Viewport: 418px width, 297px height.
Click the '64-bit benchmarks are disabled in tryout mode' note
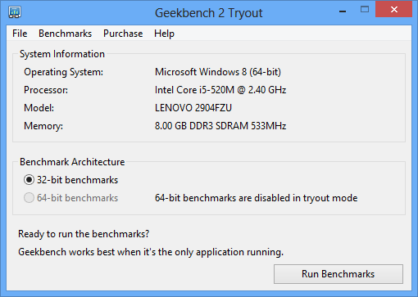(257, 198)
